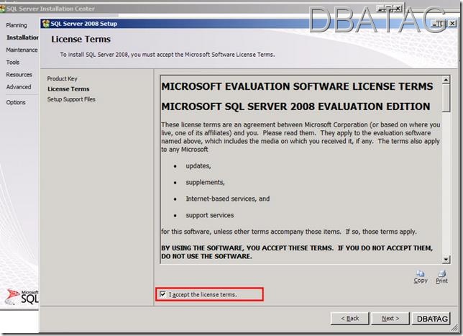Click 'Internet-based services, and' bullet text
Image resolution: width=463 pixels, height=336 pixels.
click(228, 199)
